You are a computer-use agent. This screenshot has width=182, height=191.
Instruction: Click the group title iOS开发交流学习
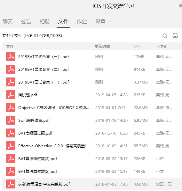113,6
